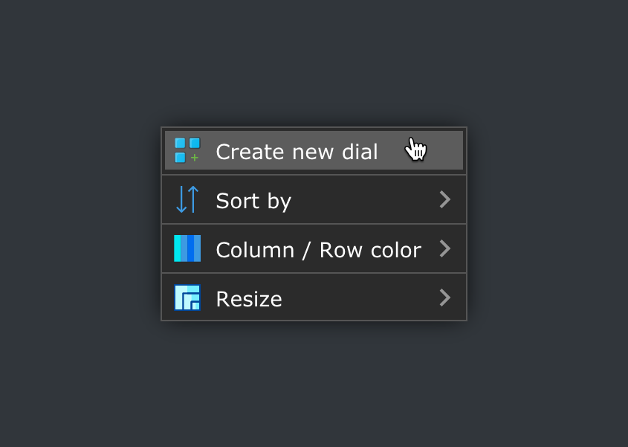Image resolution: width=628 pixels, height=447 pixels.
Task: Pick the "Resize" menu label
Action: (x=249, y=299)
